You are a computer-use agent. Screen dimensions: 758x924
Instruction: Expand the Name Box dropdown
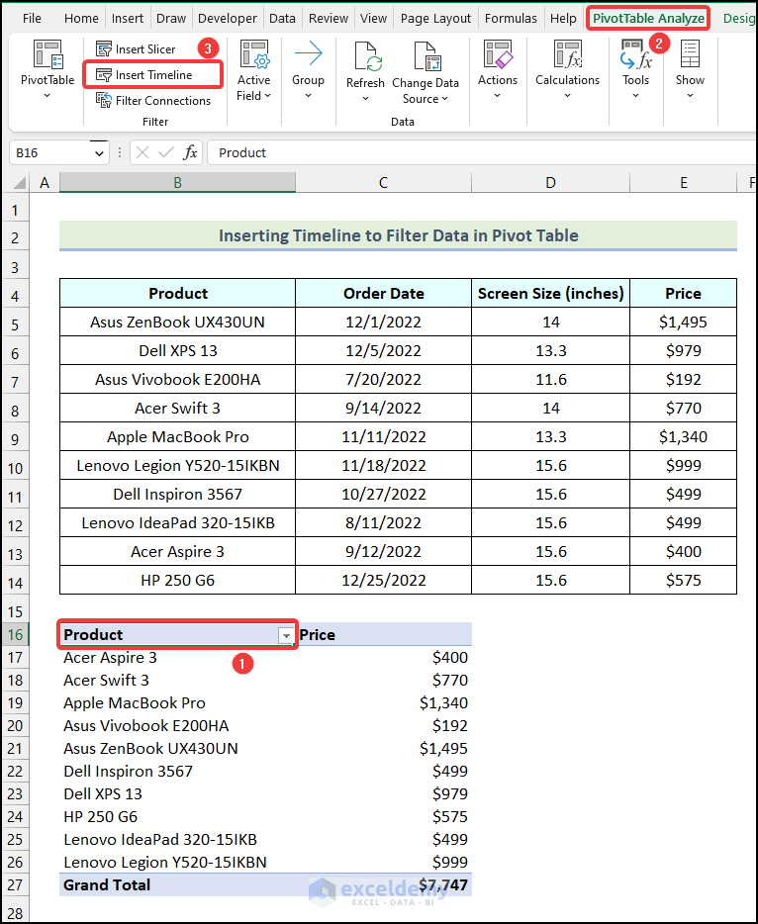(x=99, y=153)
